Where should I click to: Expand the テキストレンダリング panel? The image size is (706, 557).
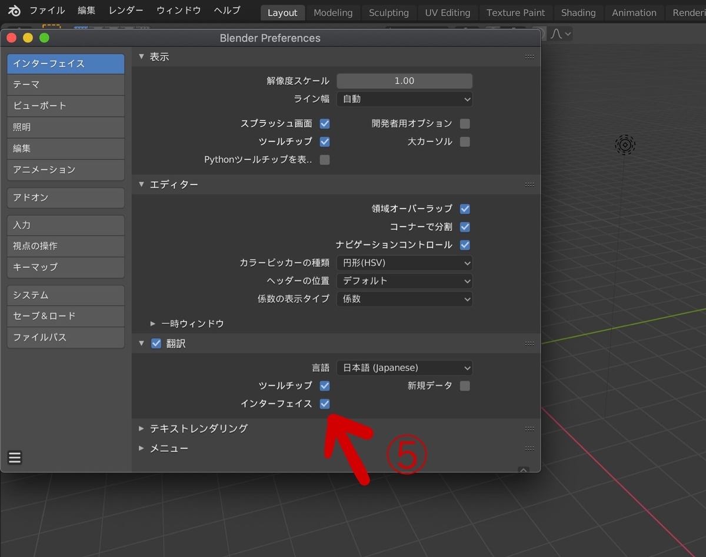(x=141, y=429)
